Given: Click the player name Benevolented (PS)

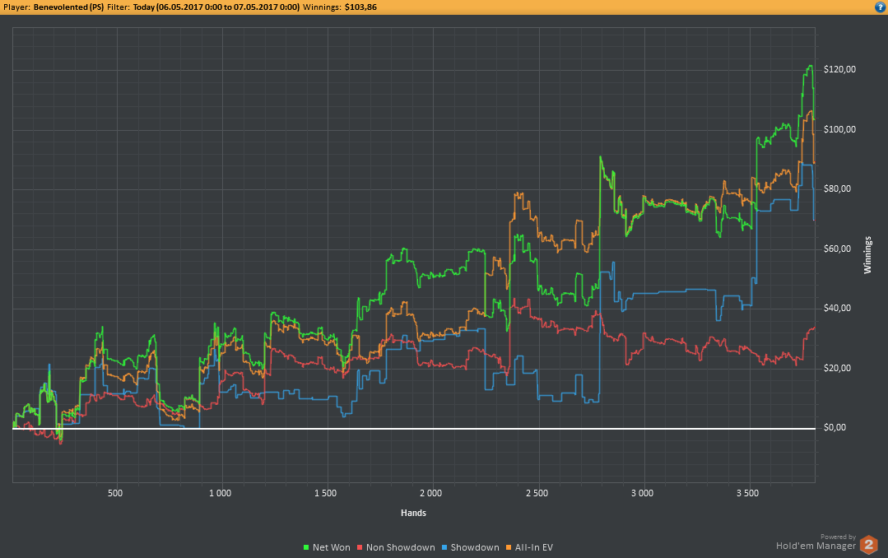Looking at the screenshot, I should coord(68,7).
